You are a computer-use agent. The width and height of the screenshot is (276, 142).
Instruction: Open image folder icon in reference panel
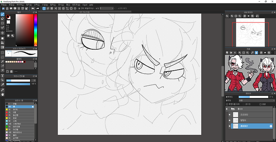[231, 52]
